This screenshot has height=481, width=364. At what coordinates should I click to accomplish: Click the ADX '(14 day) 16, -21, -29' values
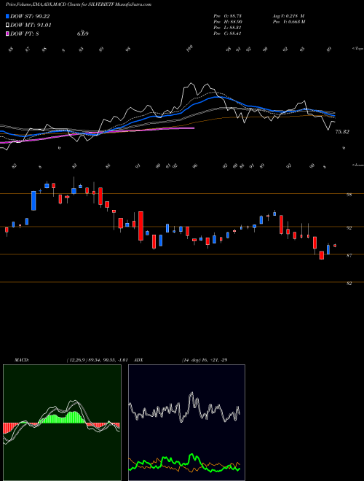205,360
